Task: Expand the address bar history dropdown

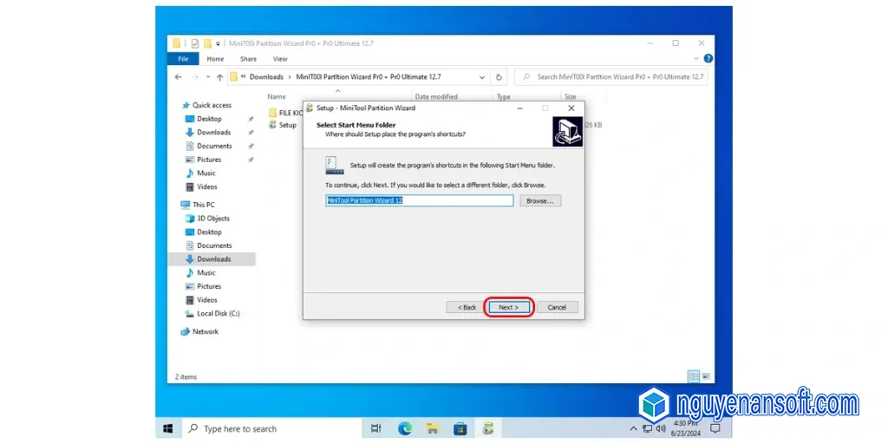Action: point(482,77)
